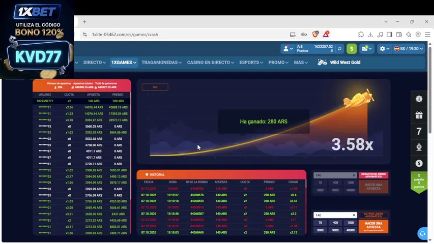Select 3000 quick bet in lower panel

pyautogui.click(x=320, y=230)
